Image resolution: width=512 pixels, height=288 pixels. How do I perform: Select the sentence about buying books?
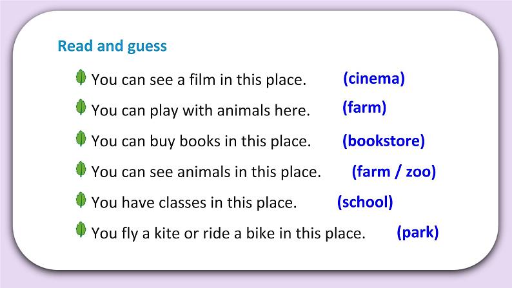pos(201,140)
